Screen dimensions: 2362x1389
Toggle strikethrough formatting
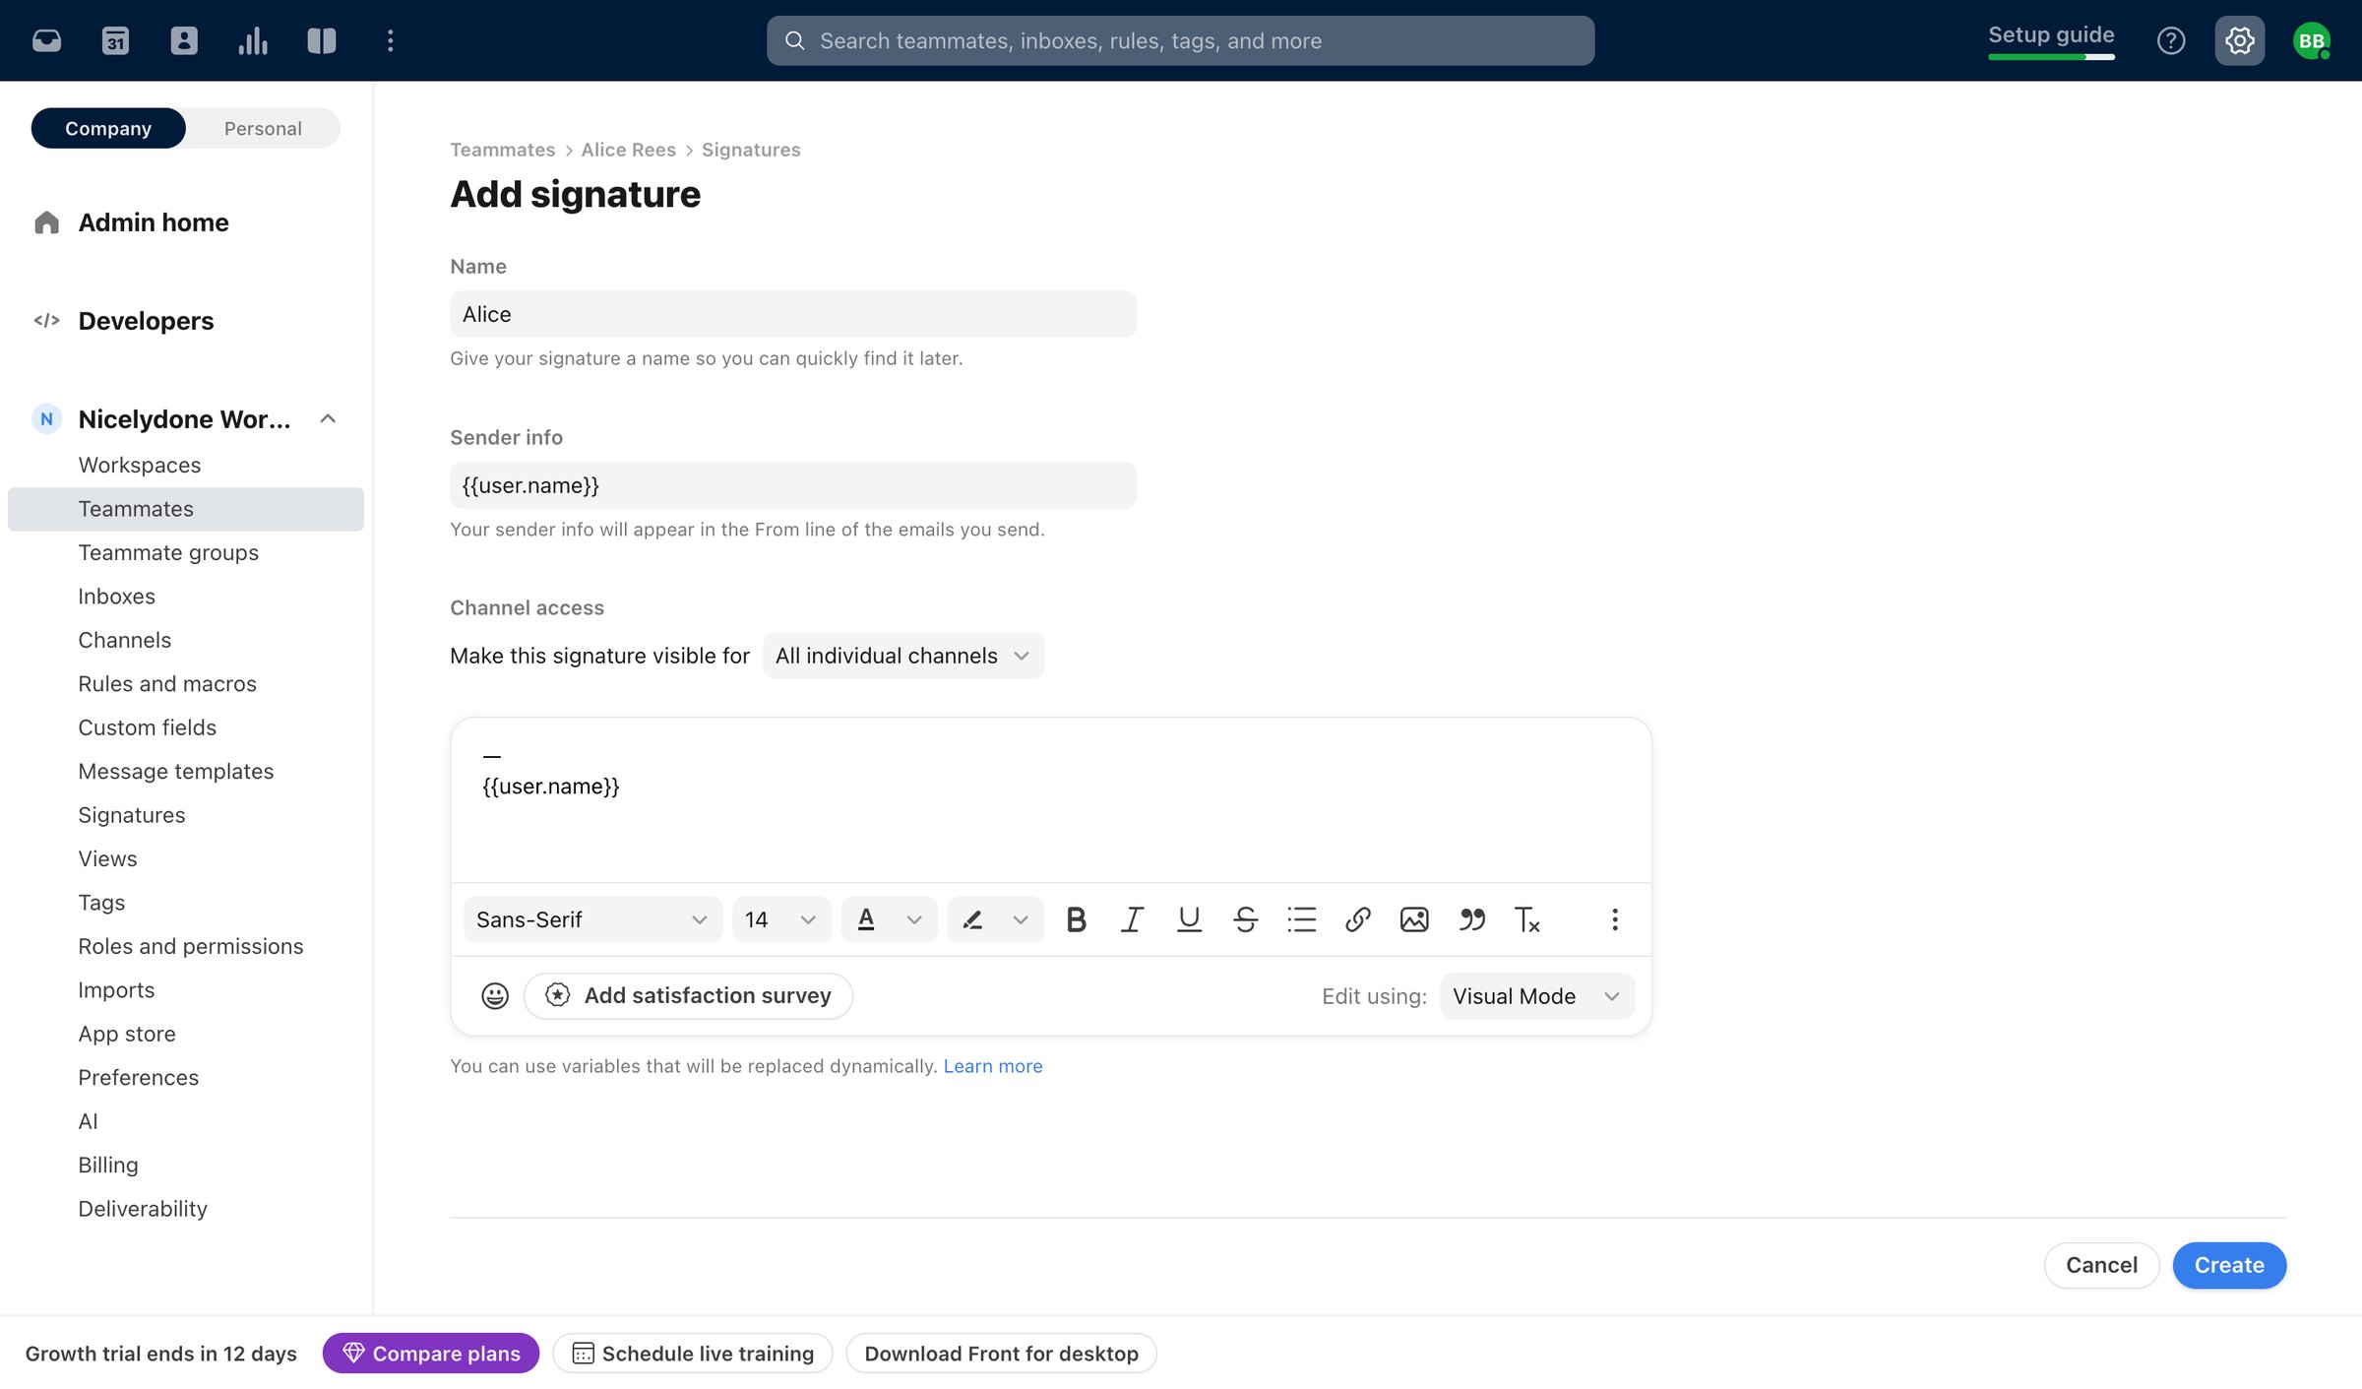click(x=1245, y=919)
